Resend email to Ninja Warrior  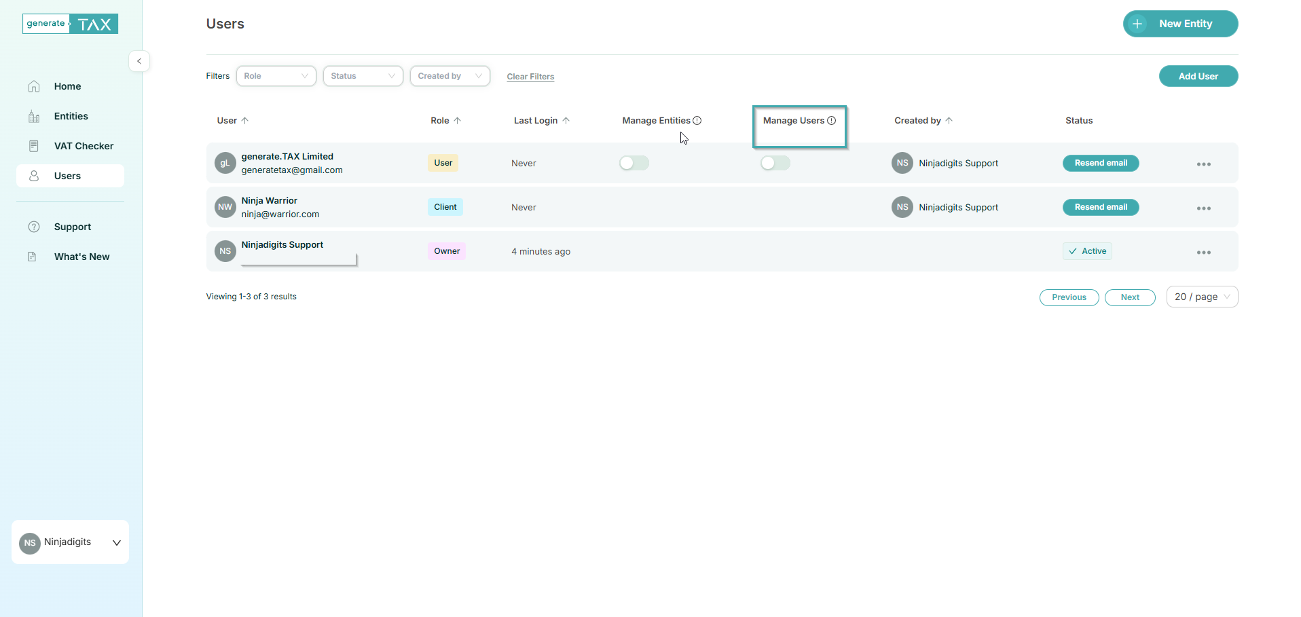(1100, 207)
